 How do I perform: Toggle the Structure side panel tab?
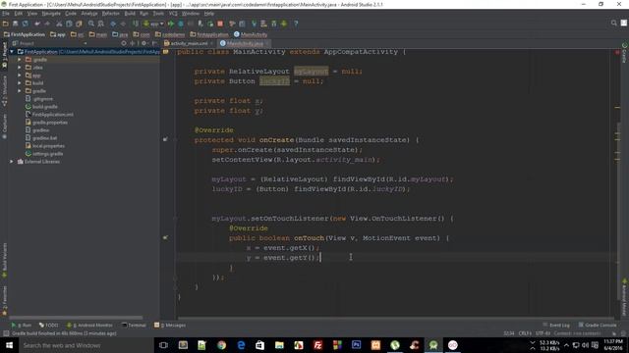pos(4,91)
